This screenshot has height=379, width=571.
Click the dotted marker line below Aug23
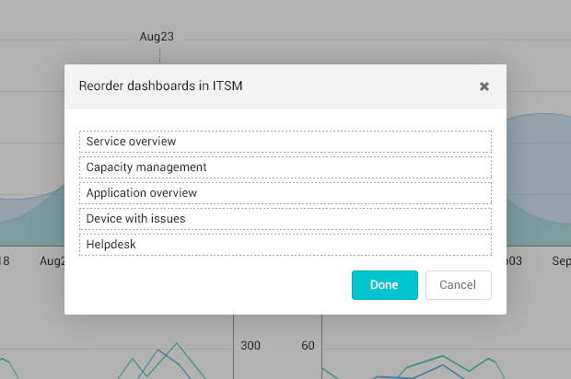tap(159, 54)
